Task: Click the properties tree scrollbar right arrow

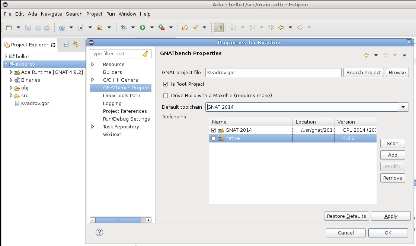Action: tap(148, 220)
